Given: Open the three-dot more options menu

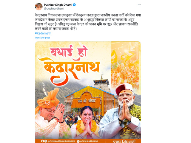Looking at the screenshot, I should (139, 5).
